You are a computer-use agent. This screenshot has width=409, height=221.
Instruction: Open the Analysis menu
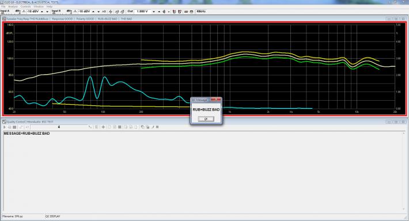[x=13, y=6]
